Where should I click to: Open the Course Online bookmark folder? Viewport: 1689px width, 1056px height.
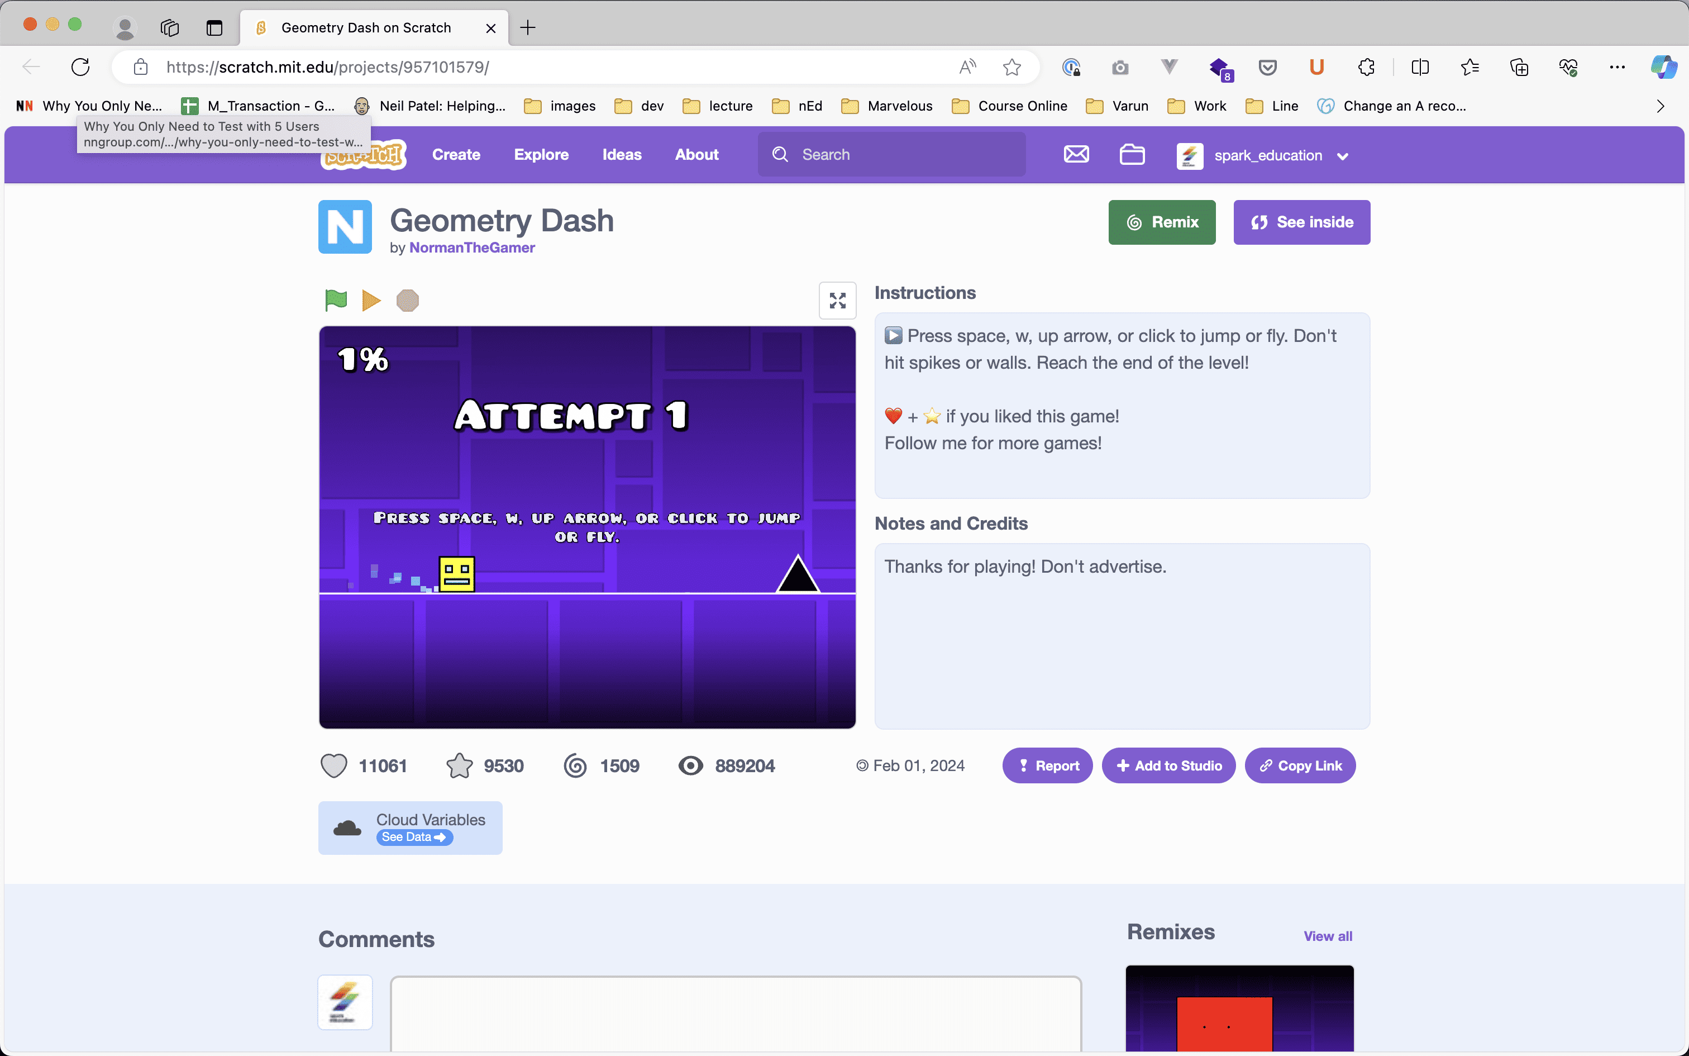1009,106
